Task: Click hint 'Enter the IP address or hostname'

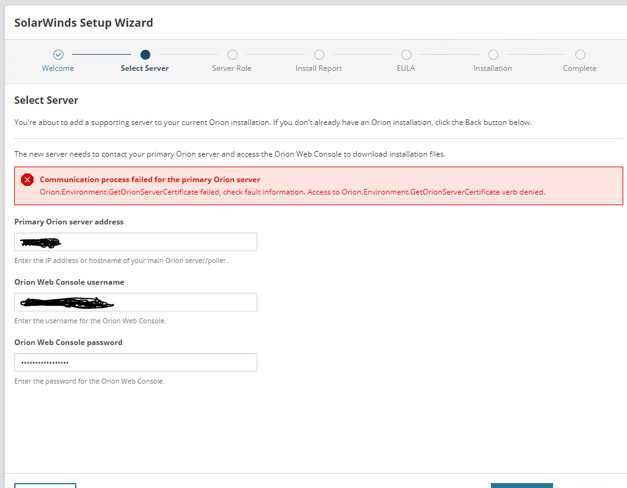Action: (x=121, y=260)
